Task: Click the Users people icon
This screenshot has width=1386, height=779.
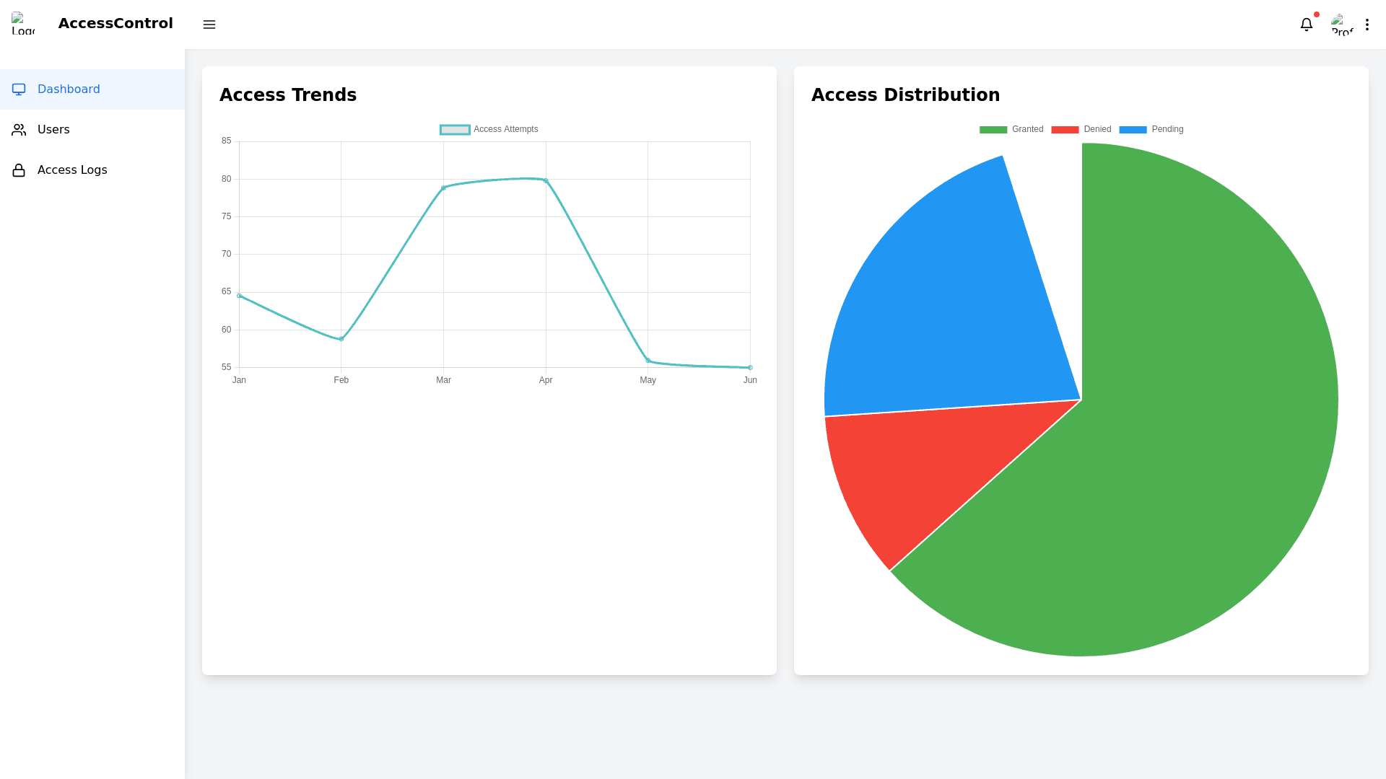Action: pyautogui.click(x=19, y=130)
